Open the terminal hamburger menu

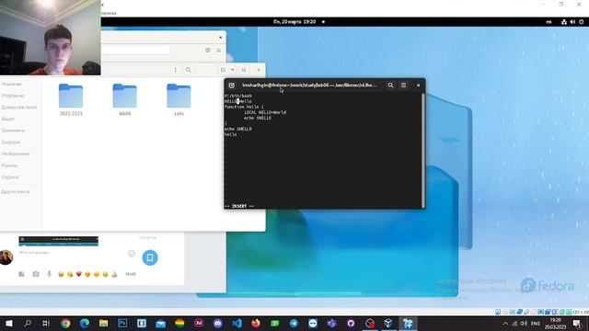point(403,86)
